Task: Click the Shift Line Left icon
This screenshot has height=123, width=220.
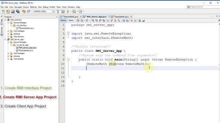Action: (123, 20)
